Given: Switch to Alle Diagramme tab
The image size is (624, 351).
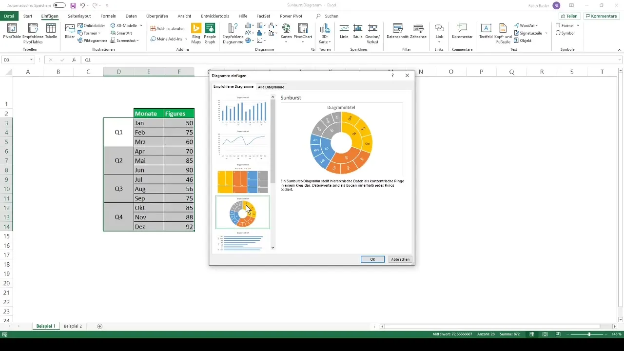Looking at the screenshot, I should 271,87.
